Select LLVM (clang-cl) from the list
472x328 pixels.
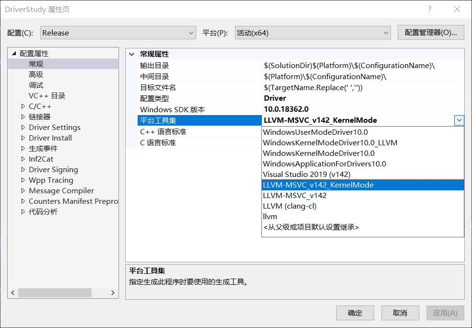290,206
